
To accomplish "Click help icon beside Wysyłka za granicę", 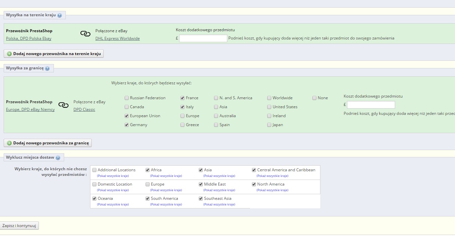I will (x=47, y=68).
